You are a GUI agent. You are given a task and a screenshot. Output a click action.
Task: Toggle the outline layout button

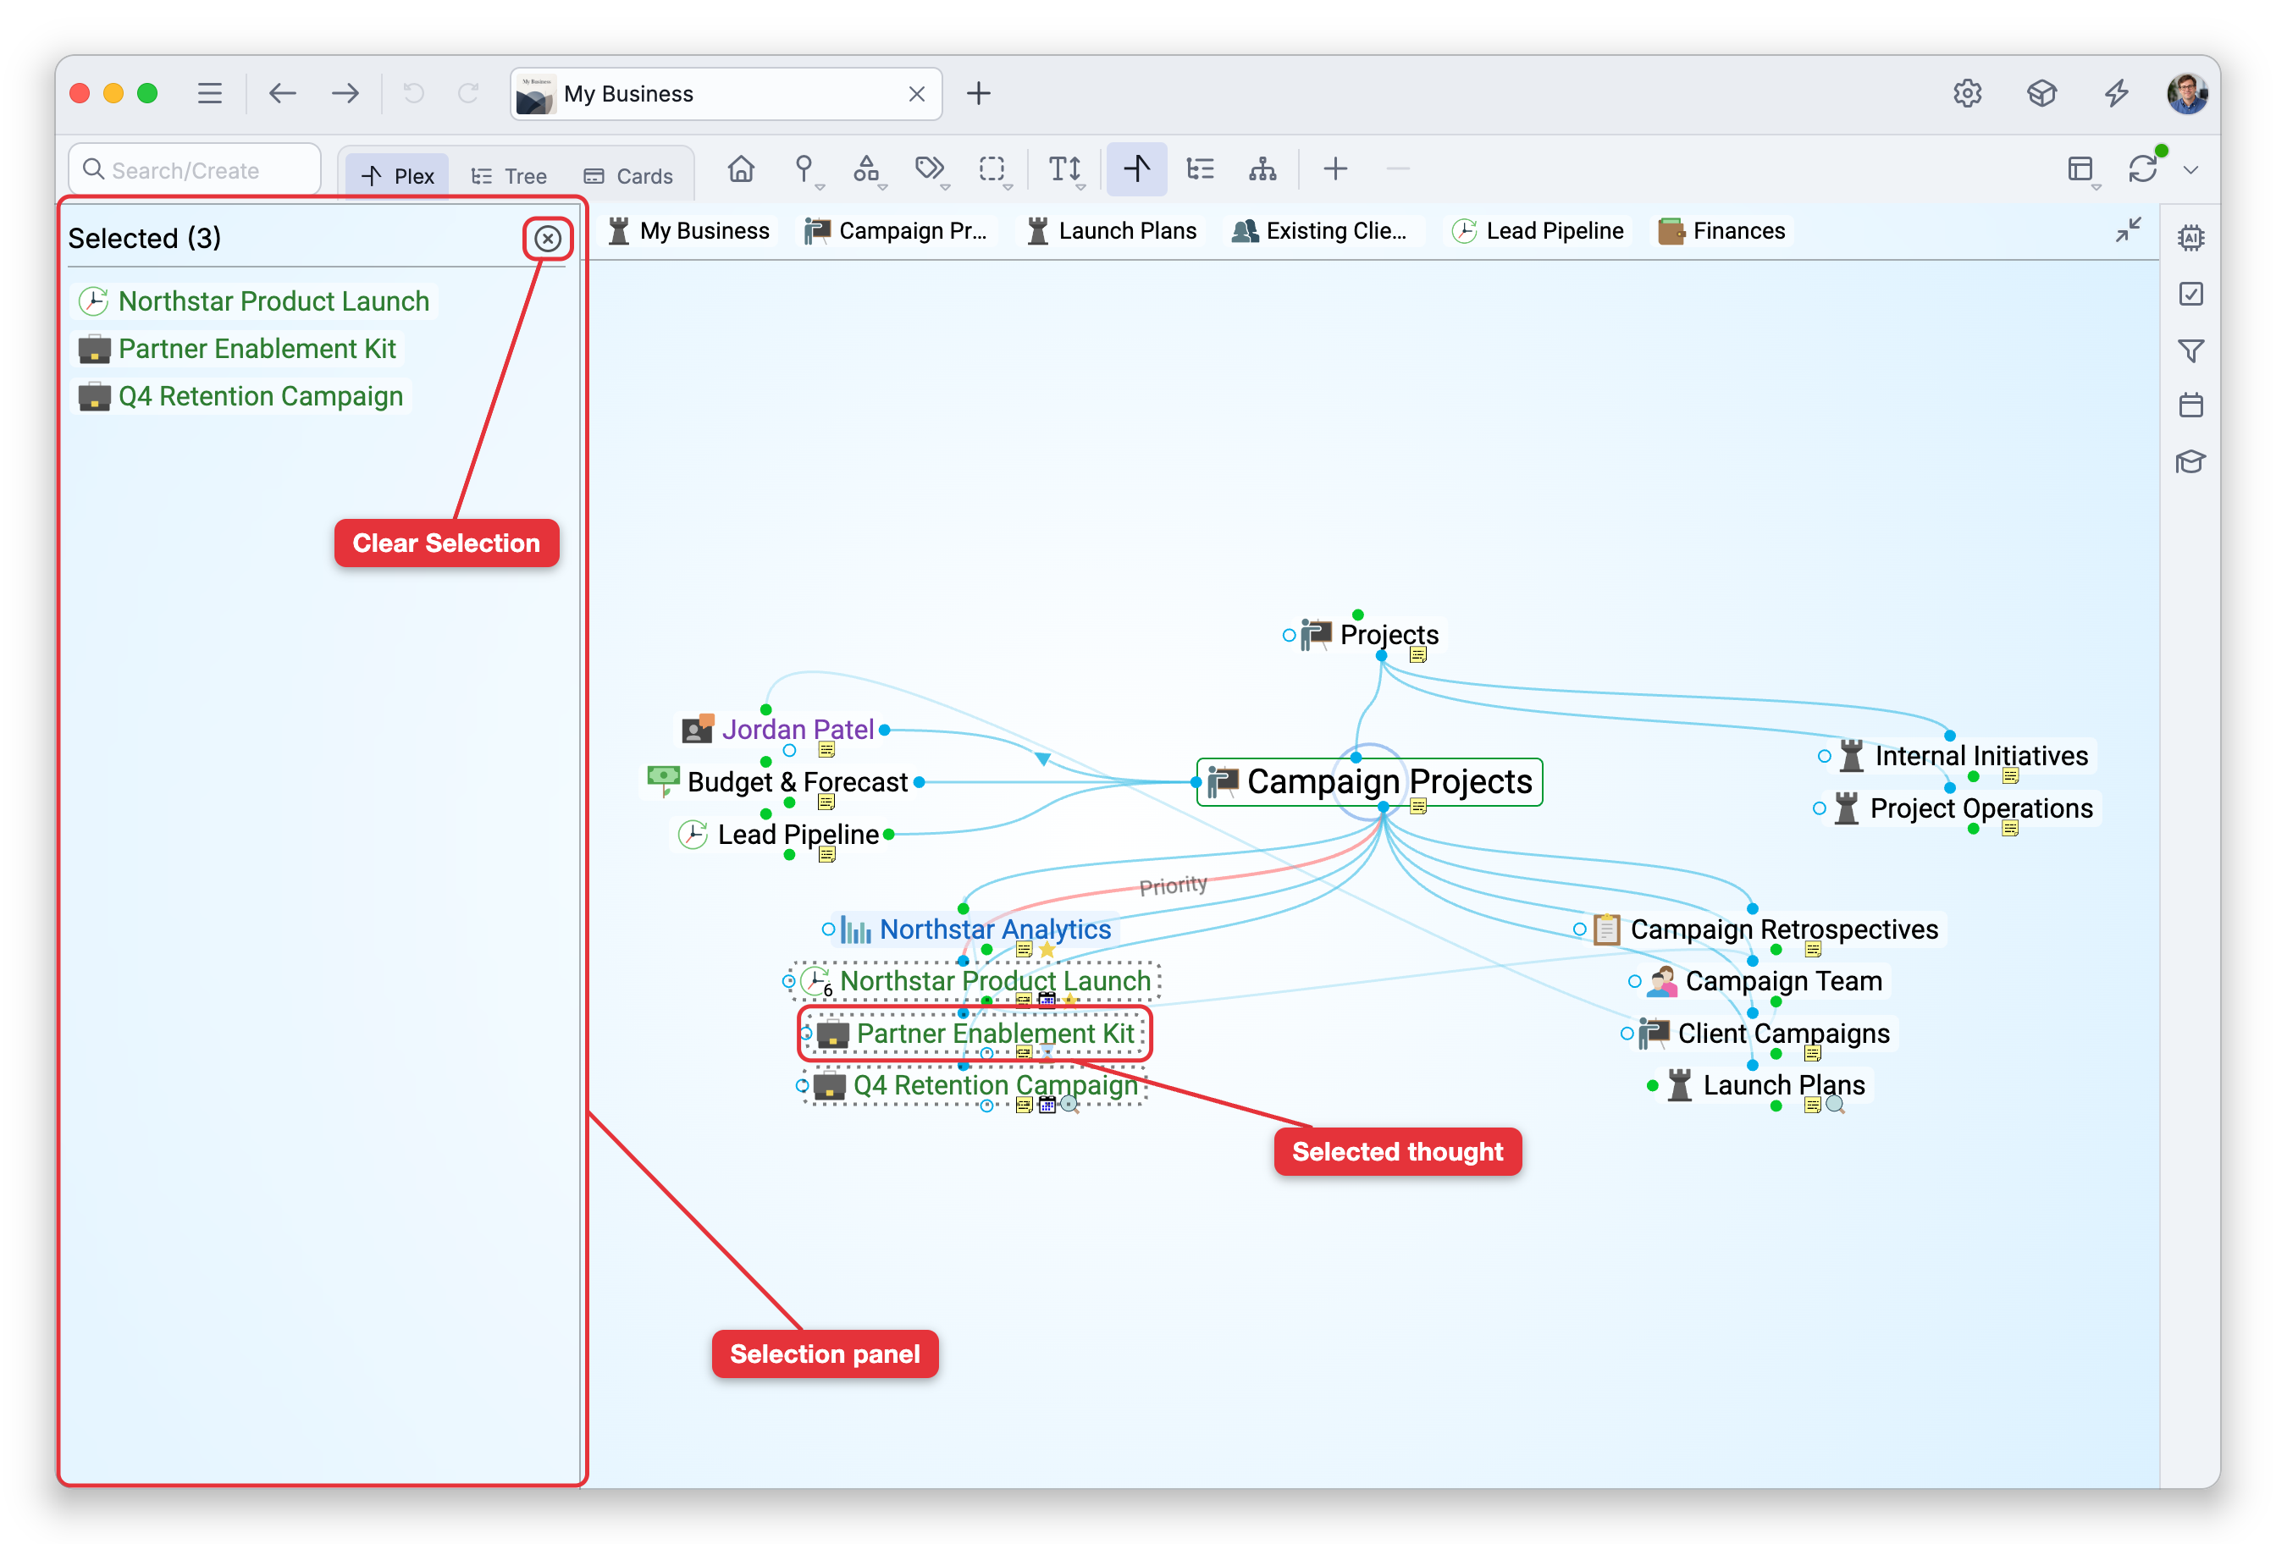click(x=1200, y=168)
